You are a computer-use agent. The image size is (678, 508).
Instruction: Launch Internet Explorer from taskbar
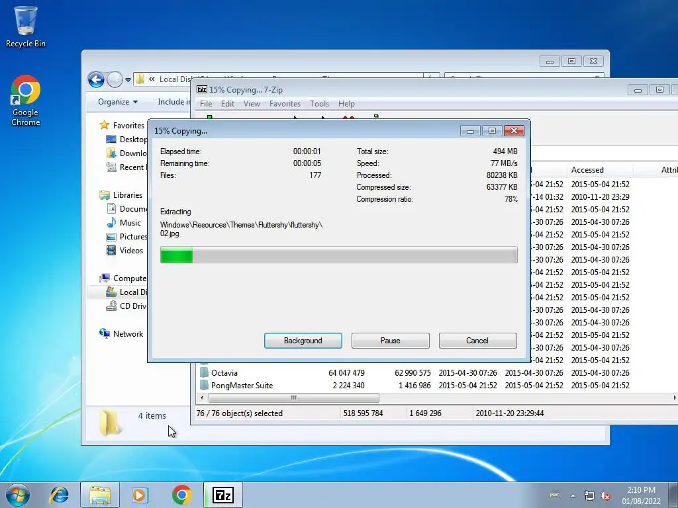coord(59,495)
